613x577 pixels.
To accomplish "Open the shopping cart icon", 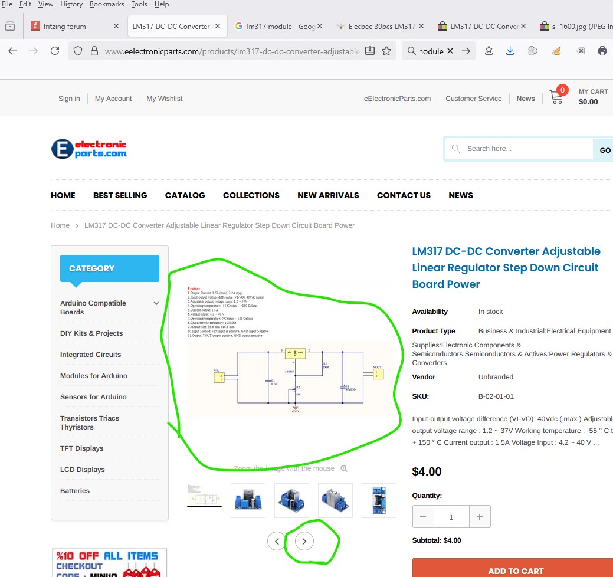I will point(556,97).
